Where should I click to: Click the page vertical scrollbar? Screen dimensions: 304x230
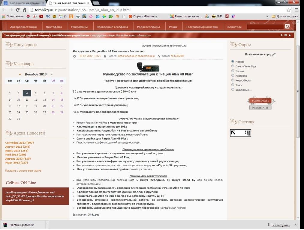(x=298, y=92)
